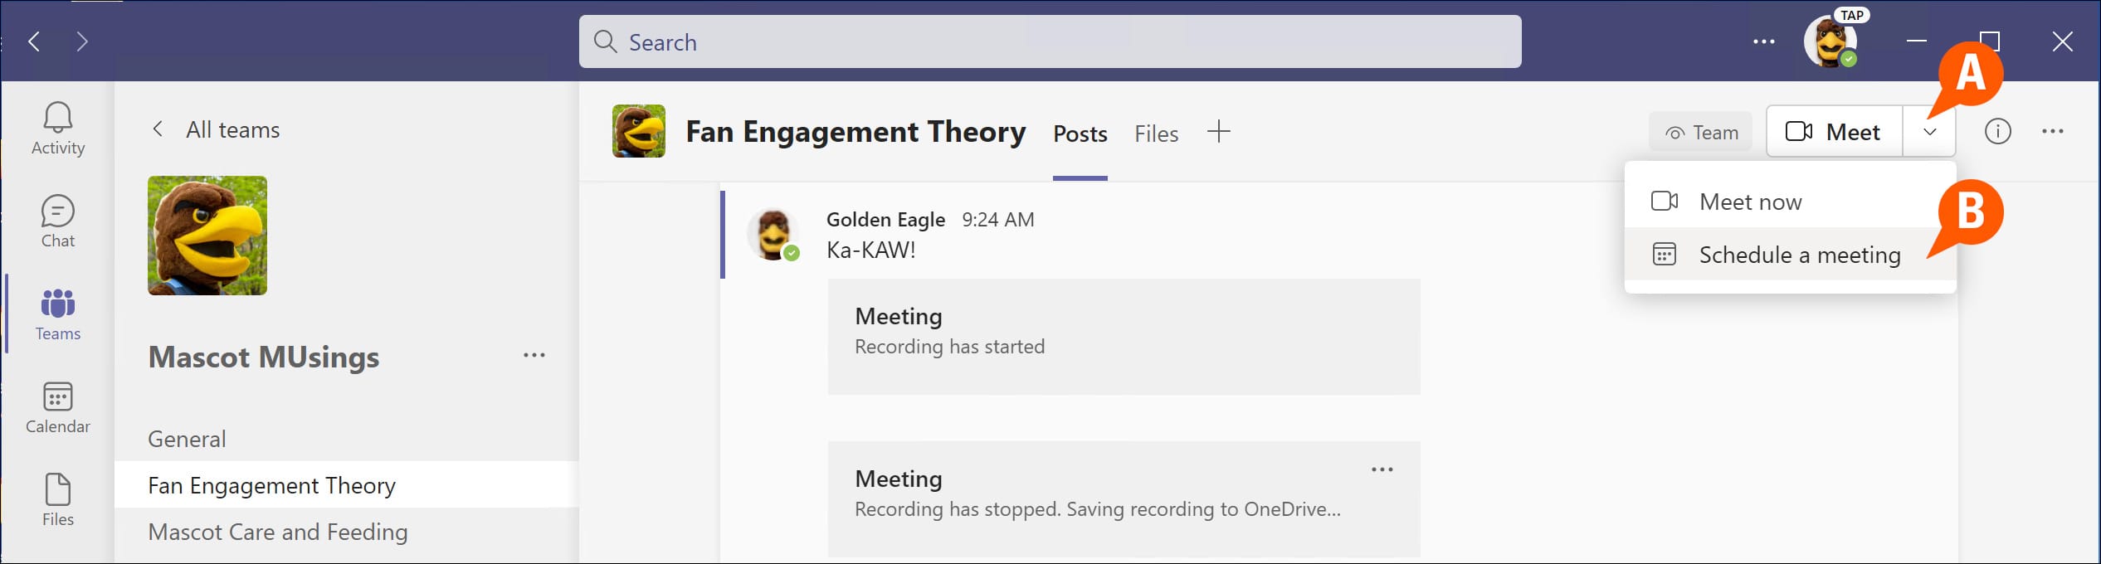The width and height of the screenshot is (2101, 564).
Task: Click the Meet camera icon
Action: pos(1796,130)
